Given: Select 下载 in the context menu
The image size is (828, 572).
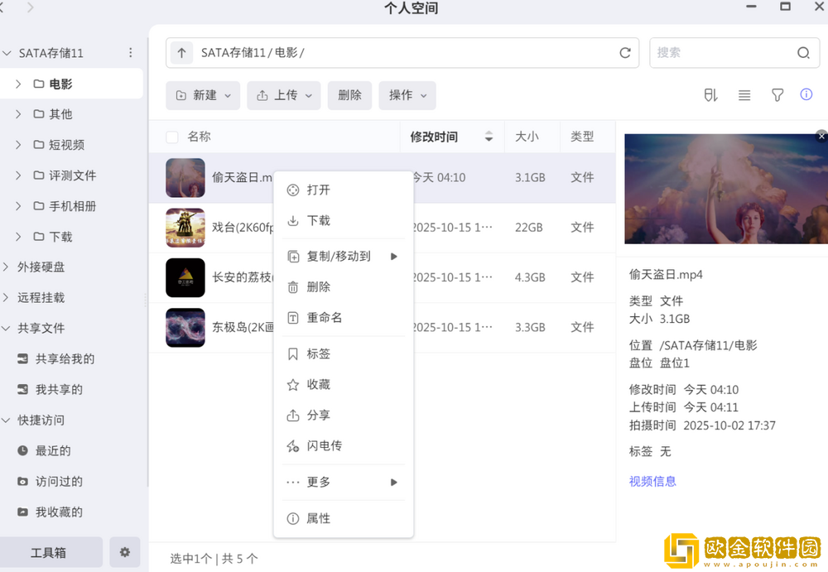Looking at the screenshot, I should click(318, 221).
